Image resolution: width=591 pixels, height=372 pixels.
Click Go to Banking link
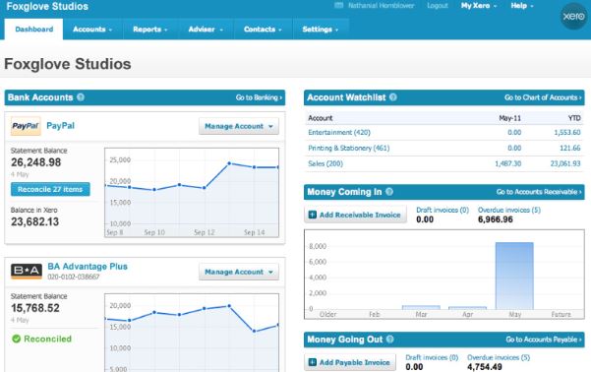tap(259, 97)
